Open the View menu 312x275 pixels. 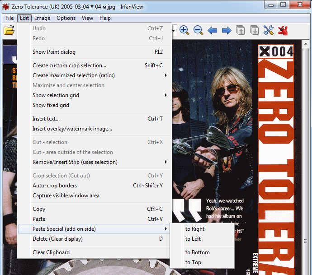pos(87,18)
